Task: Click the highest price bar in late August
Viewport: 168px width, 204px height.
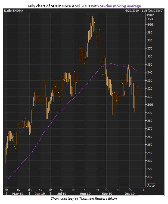Action: [93, 21]
